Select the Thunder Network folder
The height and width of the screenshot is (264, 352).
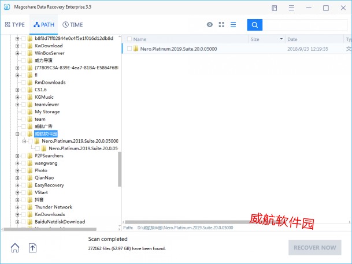pos(53,207)
